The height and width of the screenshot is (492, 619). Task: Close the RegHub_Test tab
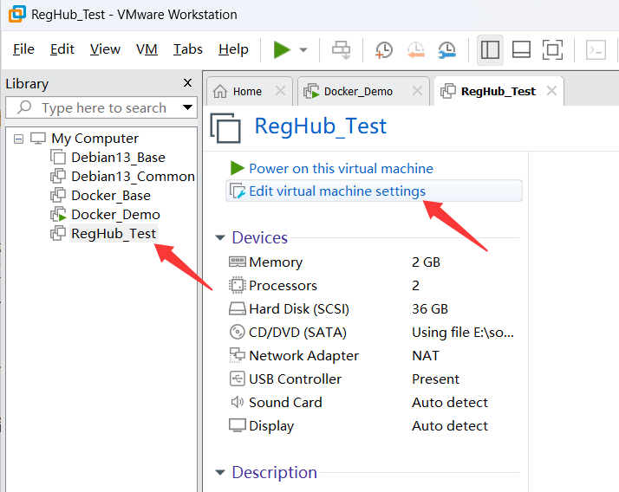coord(551,91)
